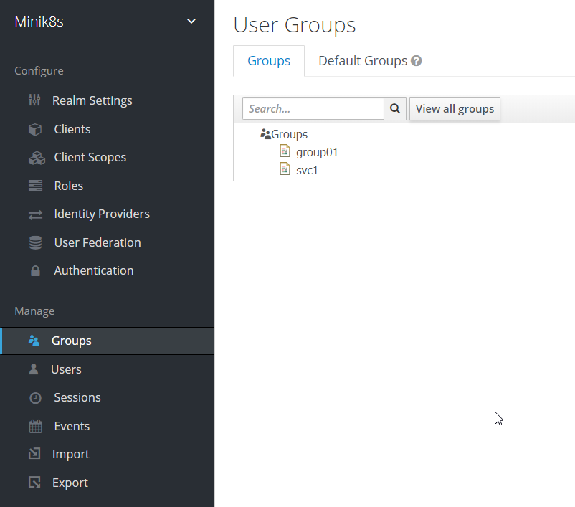Screen dimensions: 575x507
Task: Open Users management page
Action: (x=66, y=369)
